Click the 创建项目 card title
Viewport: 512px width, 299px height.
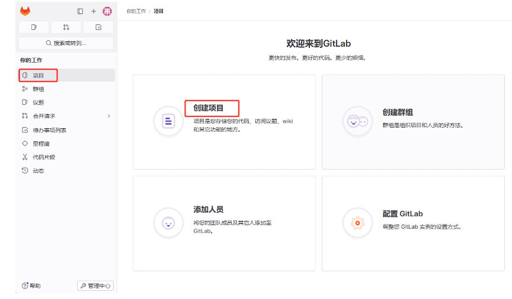point(209,108)
